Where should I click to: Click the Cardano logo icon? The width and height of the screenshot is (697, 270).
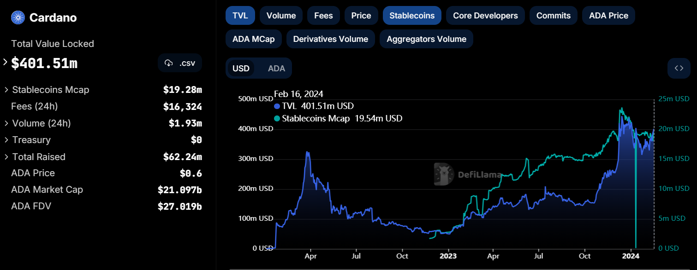click(18, 18)
